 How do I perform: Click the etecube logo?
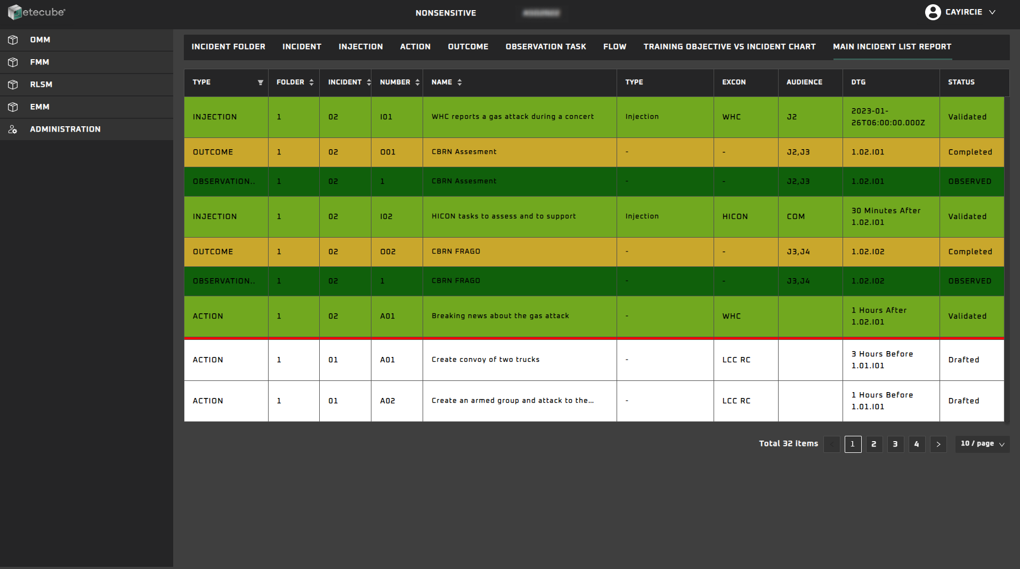(x=36, y=12)
